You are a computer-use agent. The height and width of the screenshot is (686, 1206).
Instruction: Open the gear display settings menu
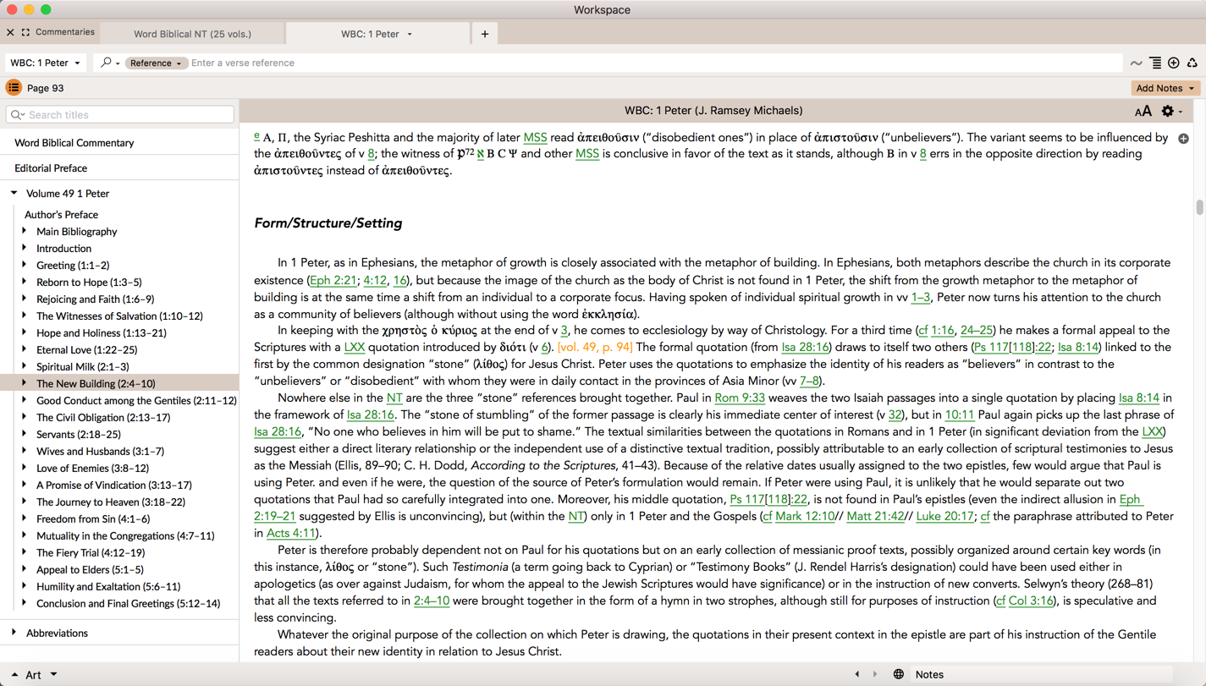click(x=1169, y=111)
